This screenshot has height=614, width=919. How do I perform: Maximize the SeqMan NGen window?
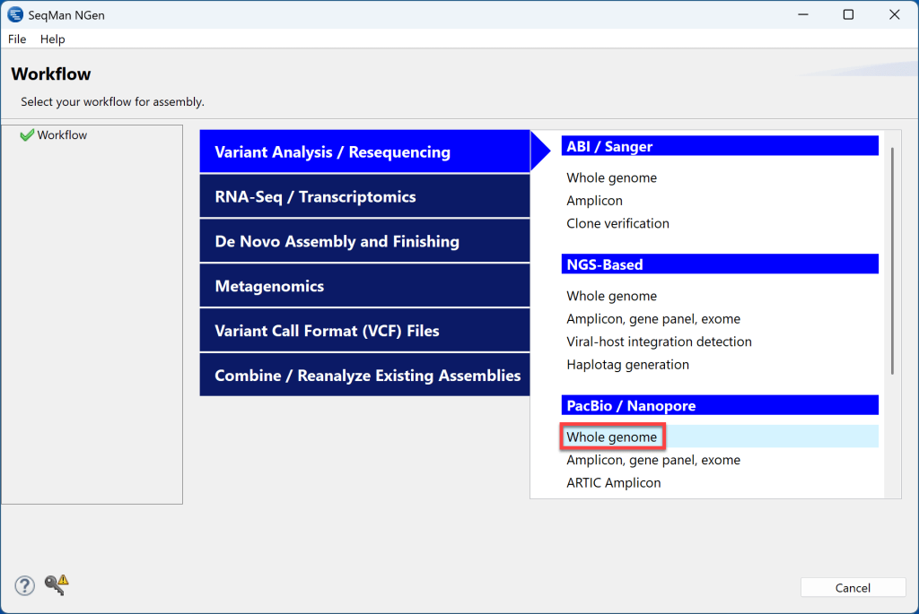848,14
